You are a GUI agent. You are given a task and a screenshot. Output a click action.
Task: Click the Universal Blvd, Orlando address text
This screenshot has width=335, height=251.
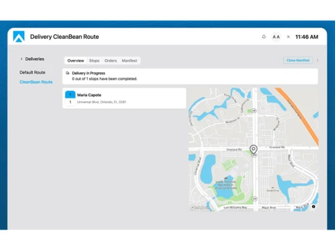(102, 102)
